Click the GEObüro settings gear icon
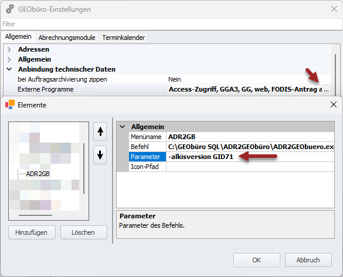The width and height of the screenshot is (343, 277). [10, 9]
